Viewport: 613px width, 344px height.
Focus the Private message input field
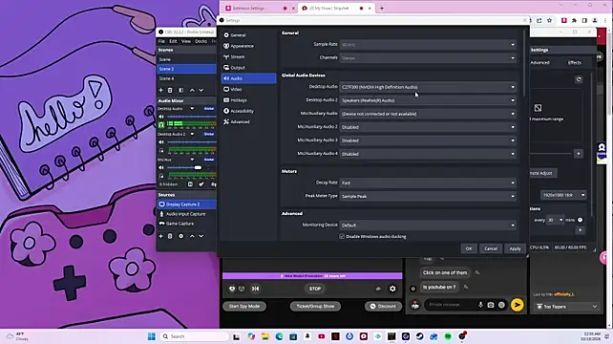click(451, 305)
